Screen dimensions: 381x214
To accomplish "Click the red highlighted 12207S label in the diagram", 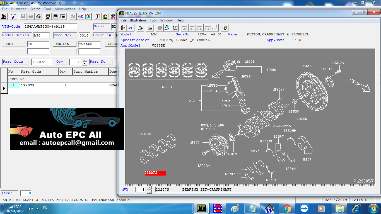I will 155,173.
